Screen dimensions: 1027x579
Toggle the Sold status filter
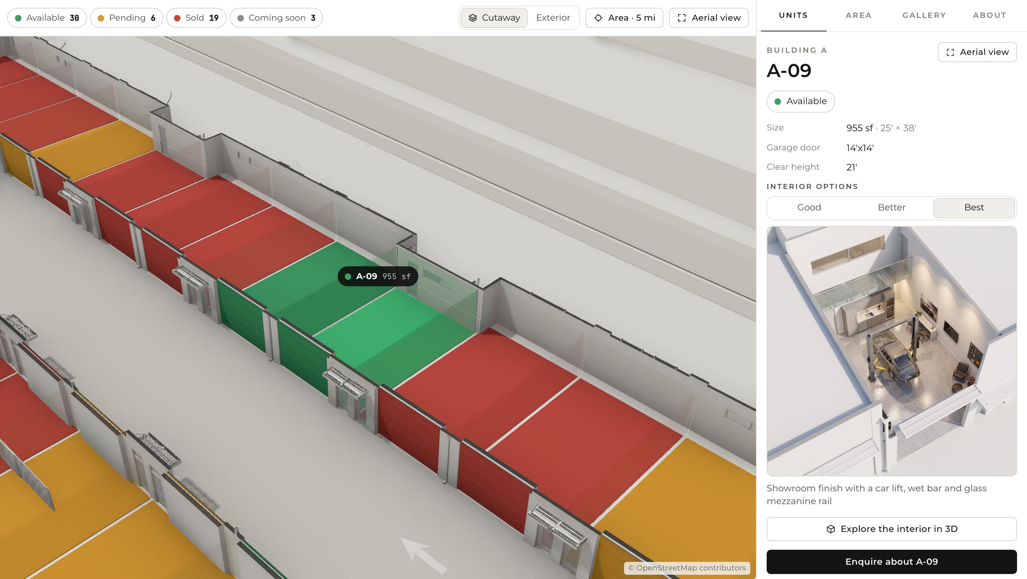196,18
